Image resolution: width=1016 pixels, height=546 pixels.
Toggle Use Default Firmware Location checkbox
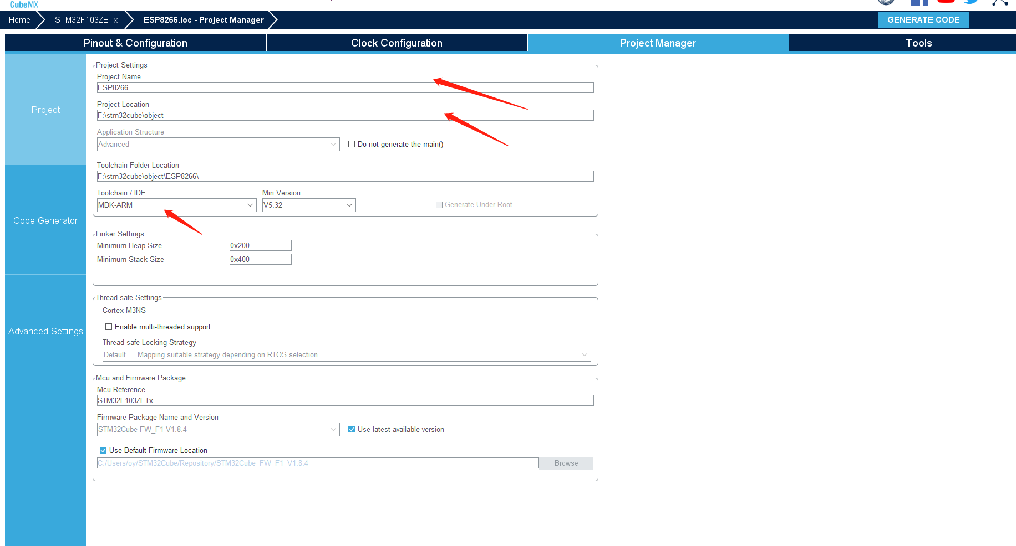103,450
